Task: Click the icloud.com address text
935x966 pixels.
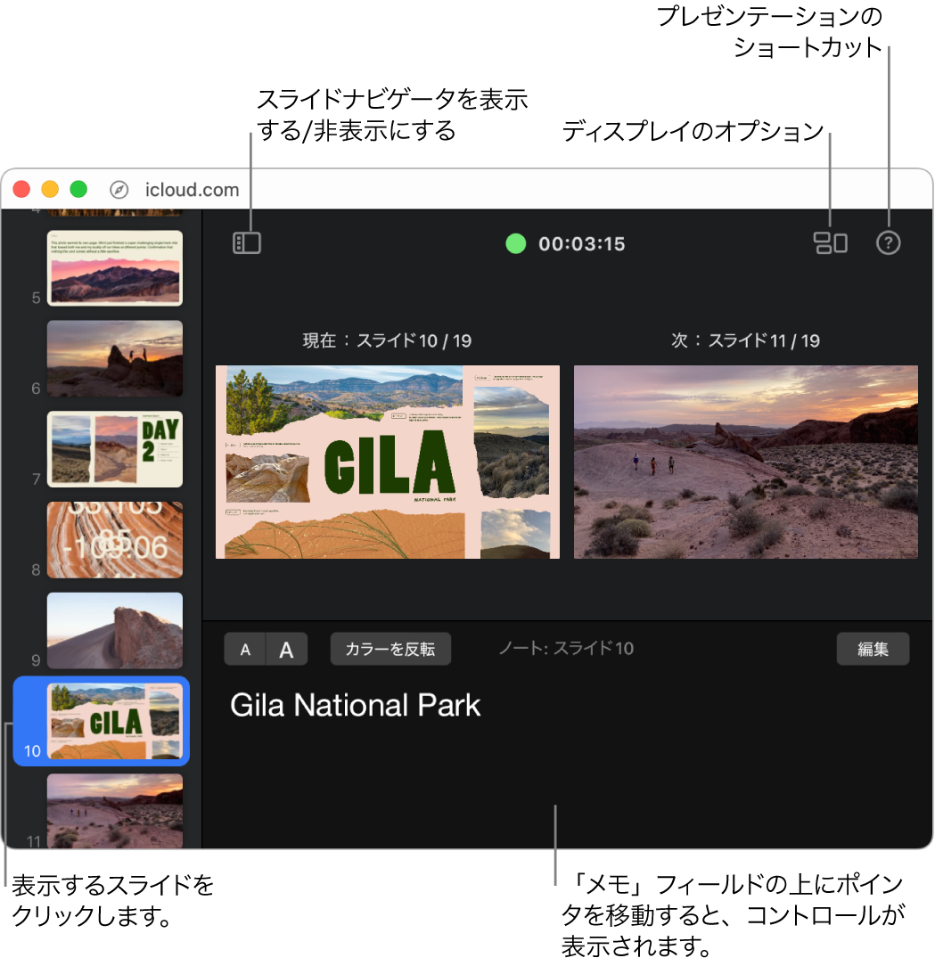Action: 192,190
